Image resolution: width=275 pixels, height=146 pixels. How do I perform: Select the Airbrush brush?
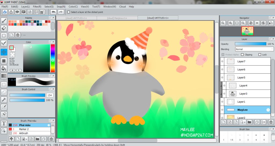tap(30, 133)
